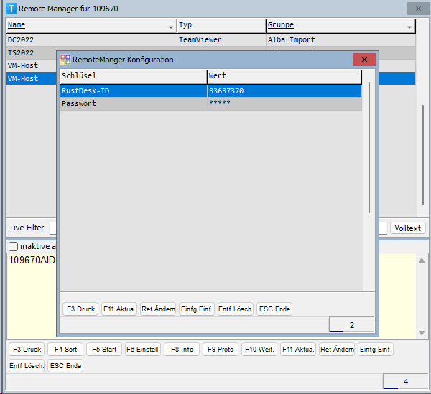Click ESC Ende in the Remote Manager window

[x=65, y=366]
